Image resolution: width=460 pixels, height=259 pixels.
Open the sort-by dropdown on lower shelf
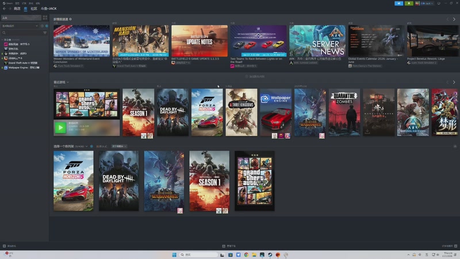(119, 146)
